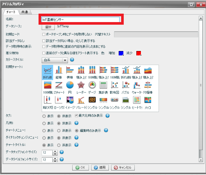The image size is (206, 175).
Task: Choose the ウォーター waterfall chart icon
Action: (137, 88)
